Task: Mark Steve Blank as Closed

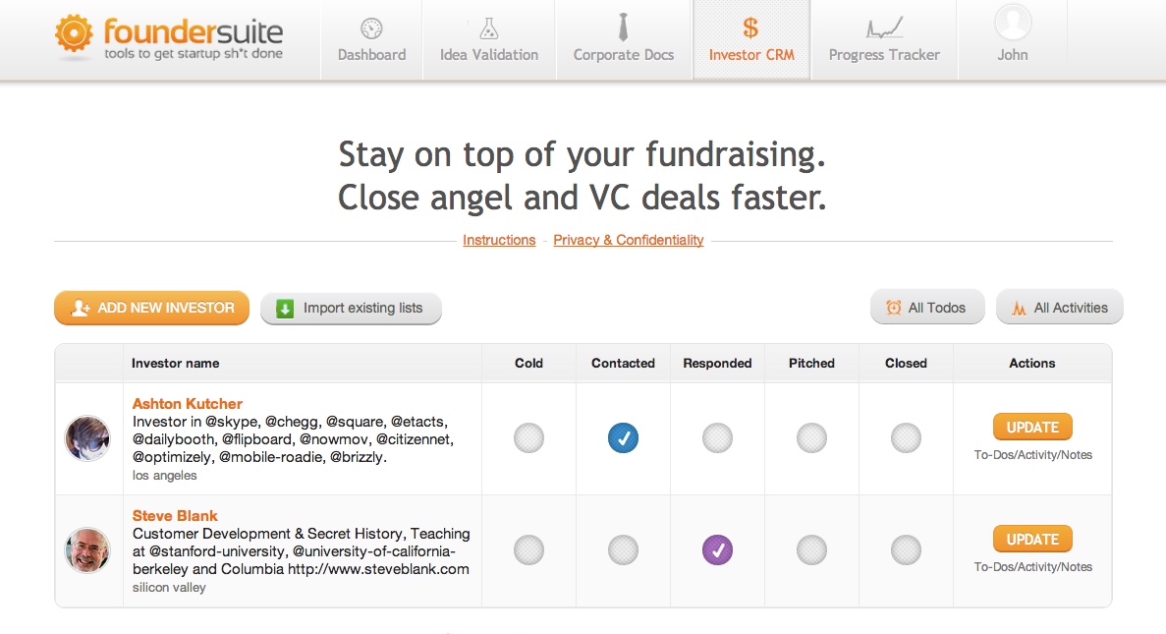Action: pyautogui.click(x=906, y=549)
